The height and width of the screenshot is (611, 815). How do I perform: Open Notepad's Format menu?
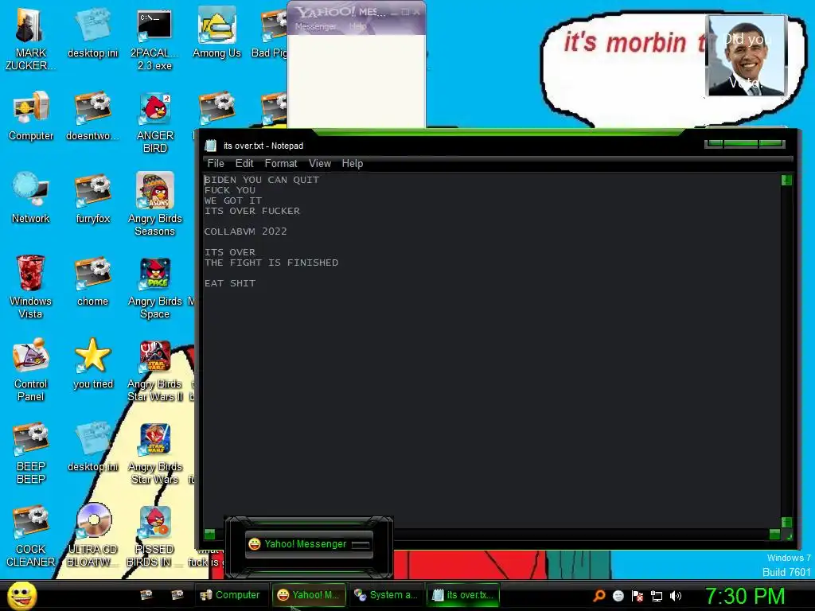tap(281, 164)
